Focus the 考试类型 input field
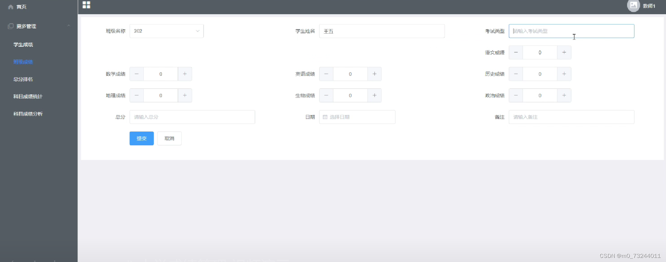 571,31
